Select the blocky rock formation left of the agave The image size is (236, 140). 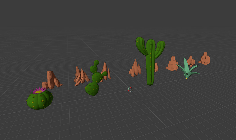click(x=172, y=64)
